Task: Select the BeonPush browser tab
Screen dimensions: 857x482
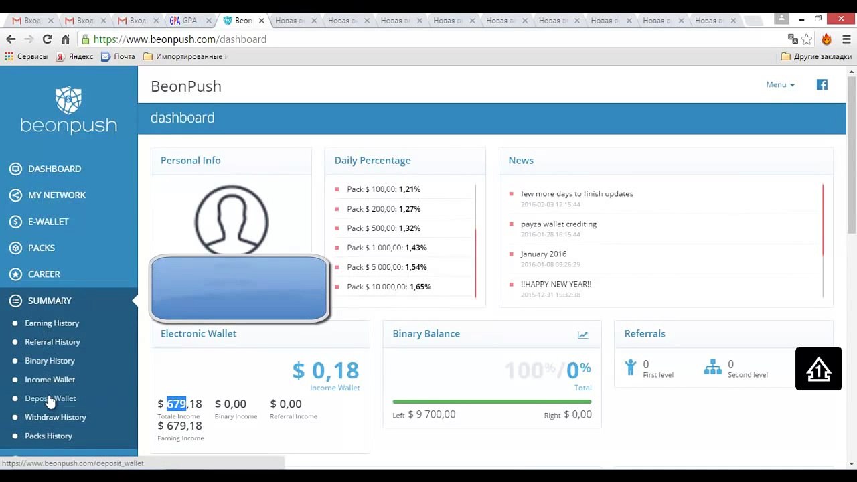Action: coord(244,21)
